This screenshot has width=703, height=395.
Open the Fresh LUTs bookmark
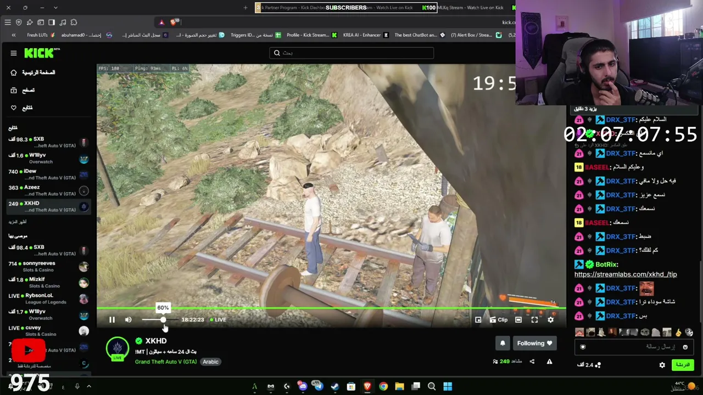click(x=41, y=35)
